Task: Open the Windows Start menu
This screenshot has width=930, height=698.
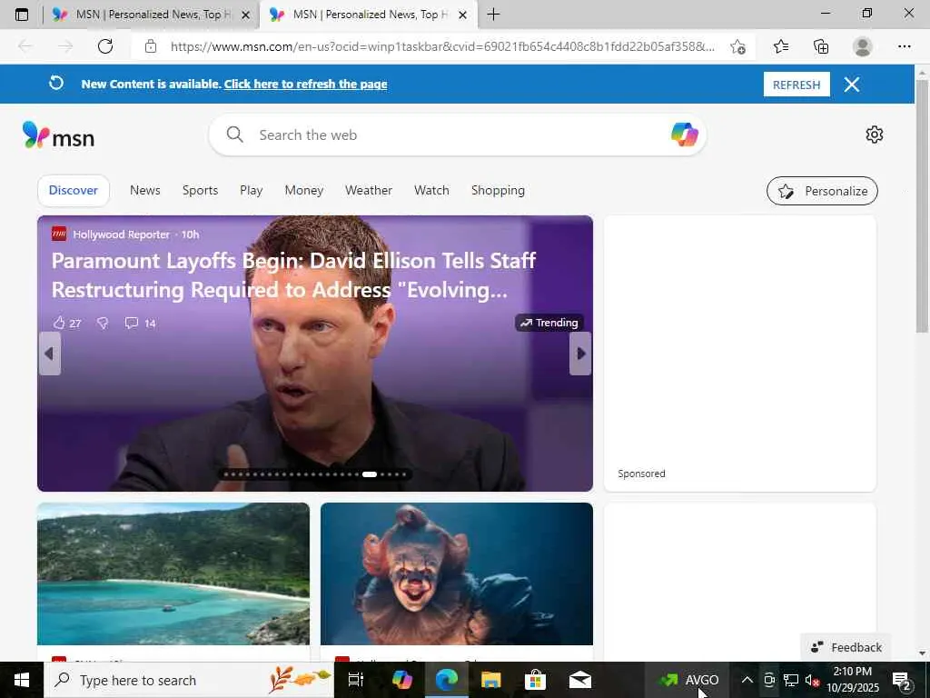Action: point(22,680)
